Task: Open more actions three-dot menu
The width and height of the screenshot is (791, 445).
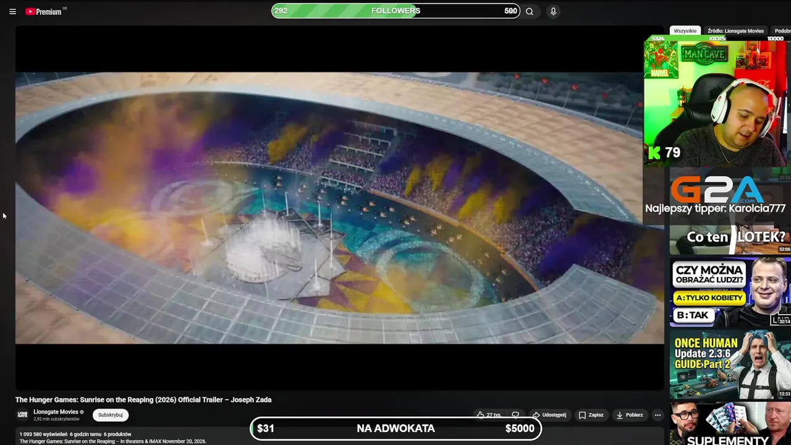Action: 658,415
